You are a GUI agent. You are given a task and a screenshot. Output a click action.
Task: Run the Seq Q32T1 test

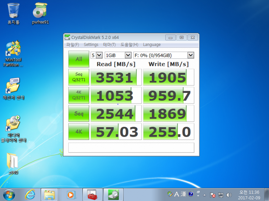[x=79, y=77]
